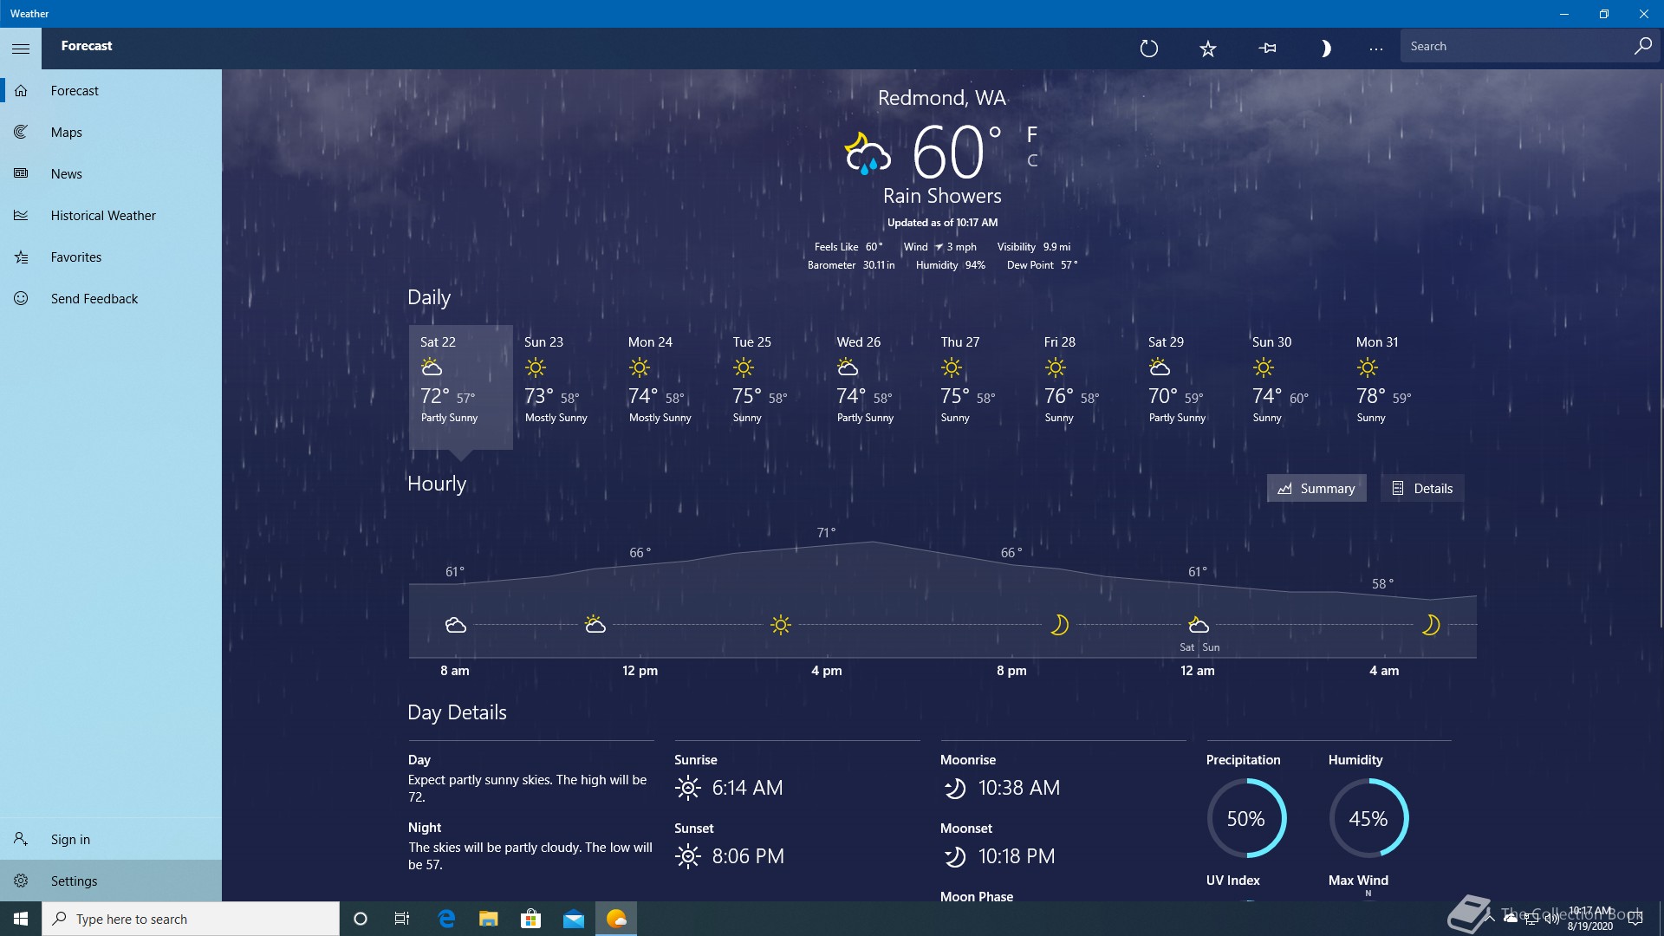The image size is (1664, 936).
Task: Open Cortana from the taskbar
Action: coord(361,919)
